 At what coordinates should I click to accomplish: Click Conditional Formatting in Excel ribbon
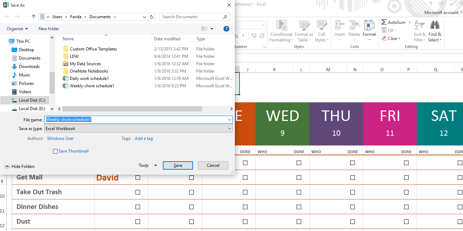coord(281,31)
